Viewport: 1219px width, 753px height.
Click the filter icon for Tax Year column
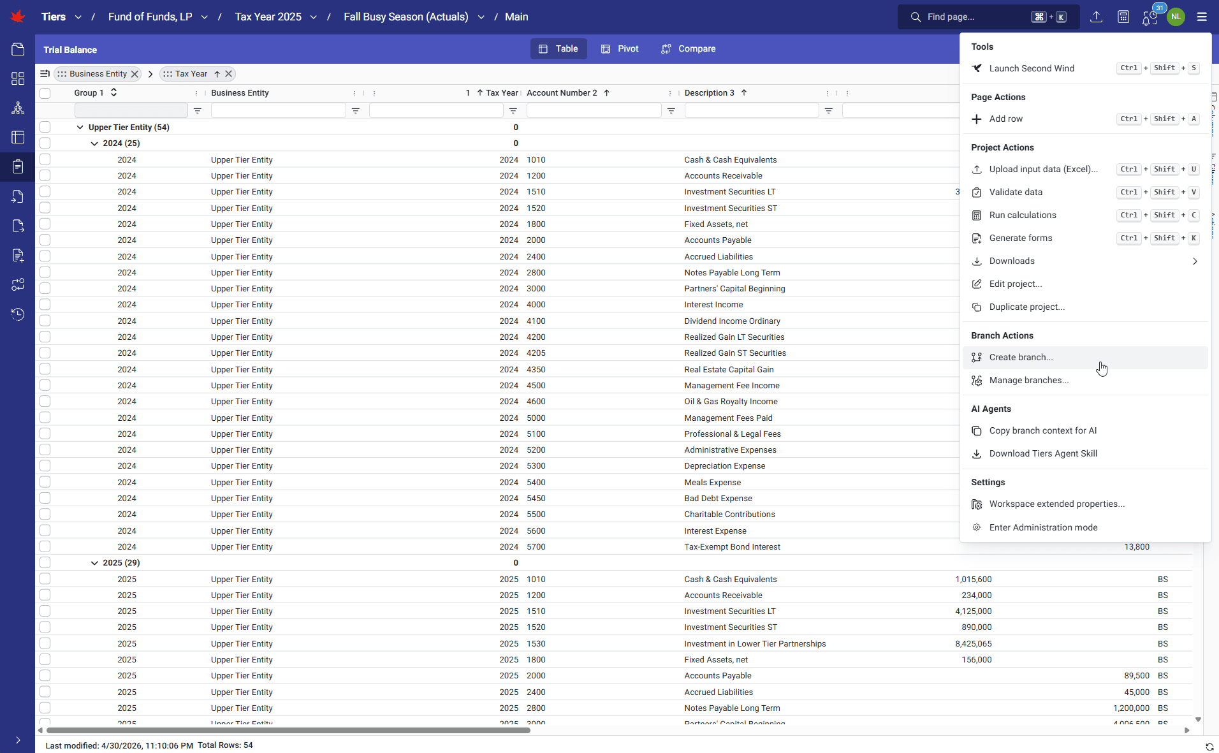513,111
